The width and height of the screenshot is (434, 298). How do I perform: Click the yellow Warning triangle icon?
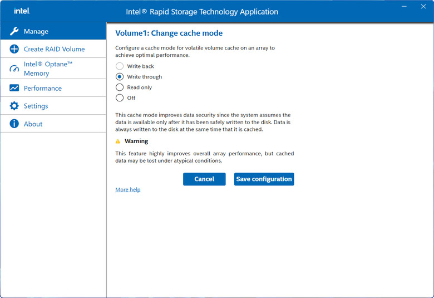point(118,141)
